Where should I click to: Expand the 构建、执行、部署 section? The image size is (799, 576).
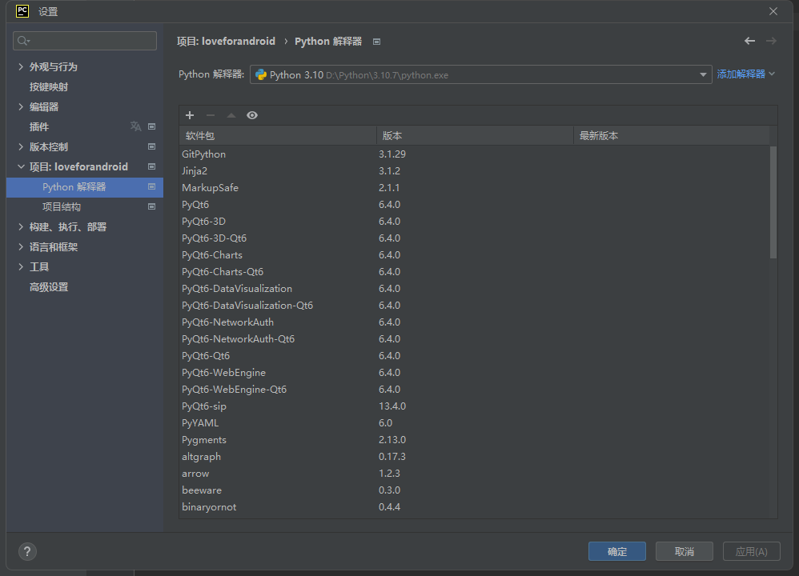pyautogui.click(x=21, y=226)
